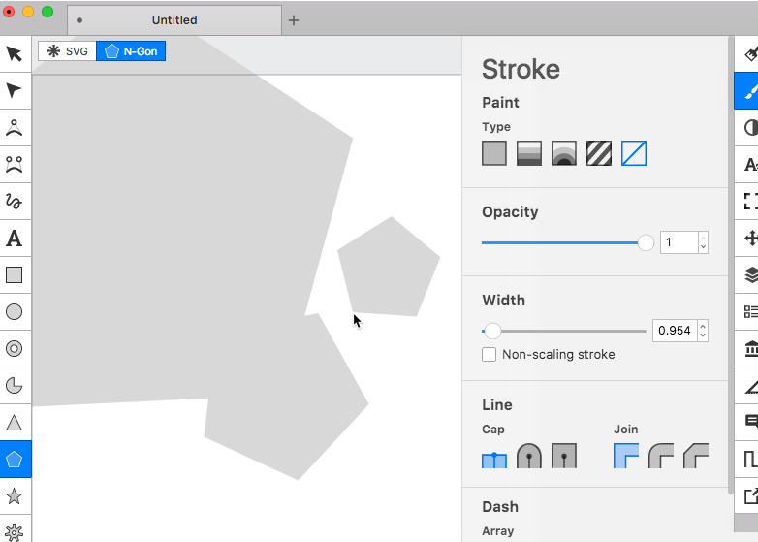Select the Pie shape tool

[15, 386]
